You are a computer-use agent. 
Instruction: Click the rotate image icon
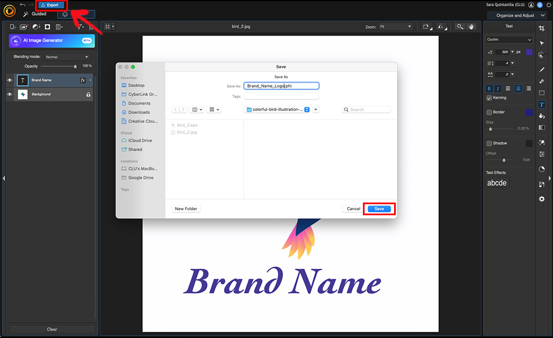[426, 26]
